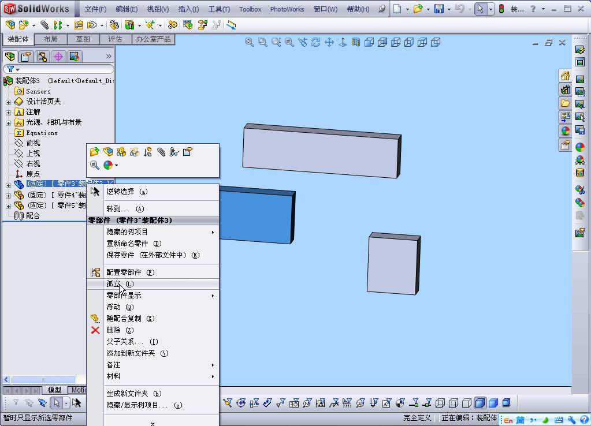This screenshot has width=591, height=426.
Task: Open the FeatureManager design tree tab
Action: (x=10, y=57)
